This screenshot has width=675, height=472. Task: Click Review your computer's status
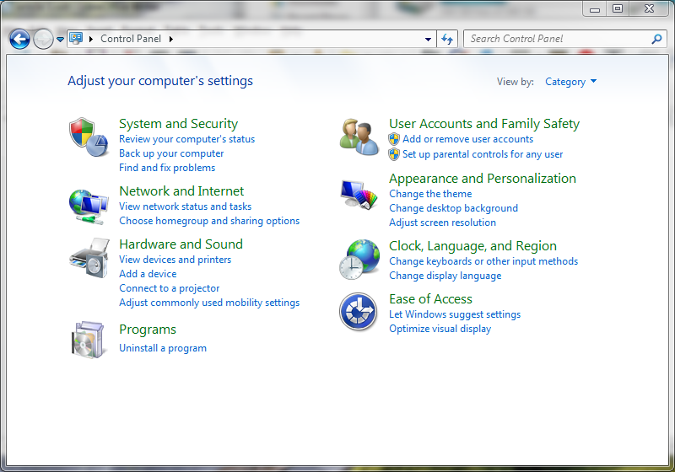pos(186,139)
